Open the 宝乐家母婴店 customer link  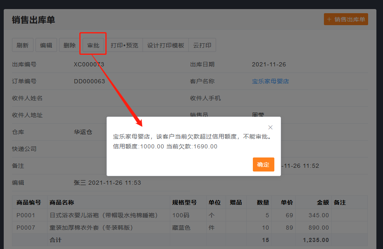270,81
